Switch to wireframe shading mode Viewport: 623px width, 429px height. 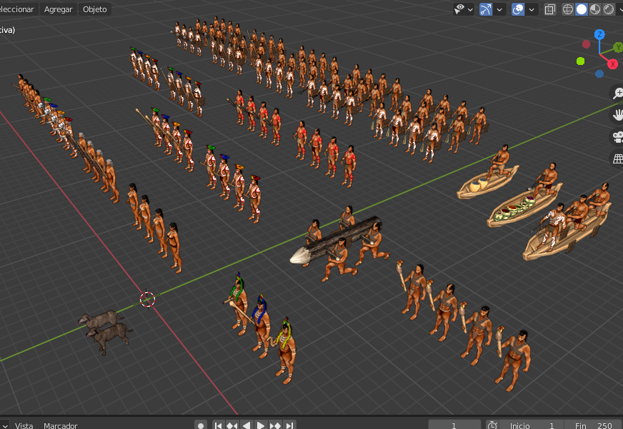[568, 9]
